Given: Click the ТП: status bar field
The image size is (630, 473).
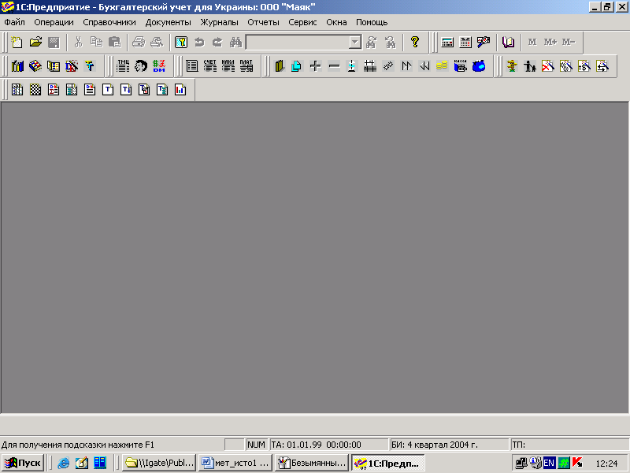Looking at the screenshot, I should click(569, 445).
